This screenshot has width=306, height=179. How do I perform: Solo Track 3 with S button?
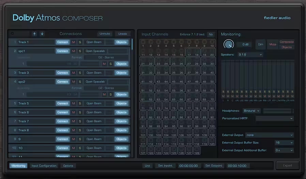(80, 73)
